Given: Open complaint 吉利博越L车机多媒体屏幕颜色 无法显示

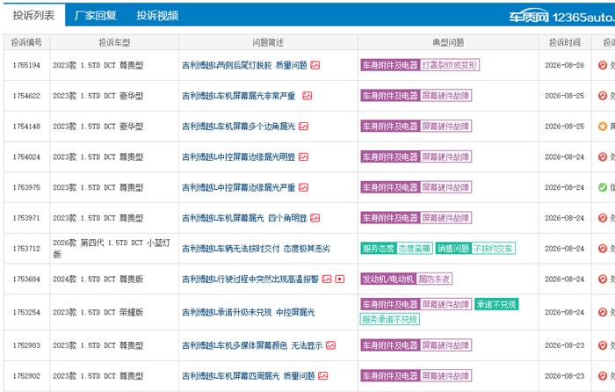Looking at the screenshot, I should (252, 345).
